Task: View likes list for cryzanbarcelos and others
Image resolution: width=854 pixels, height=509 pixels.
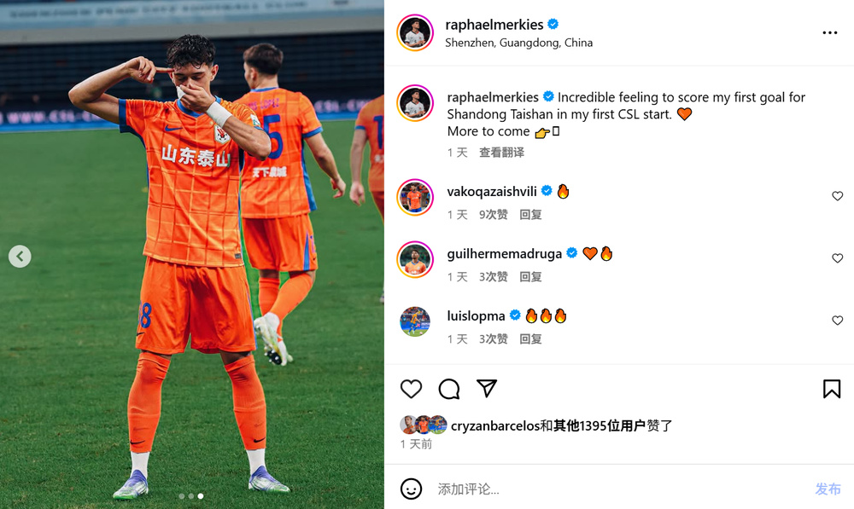Action: click(562, 425)
